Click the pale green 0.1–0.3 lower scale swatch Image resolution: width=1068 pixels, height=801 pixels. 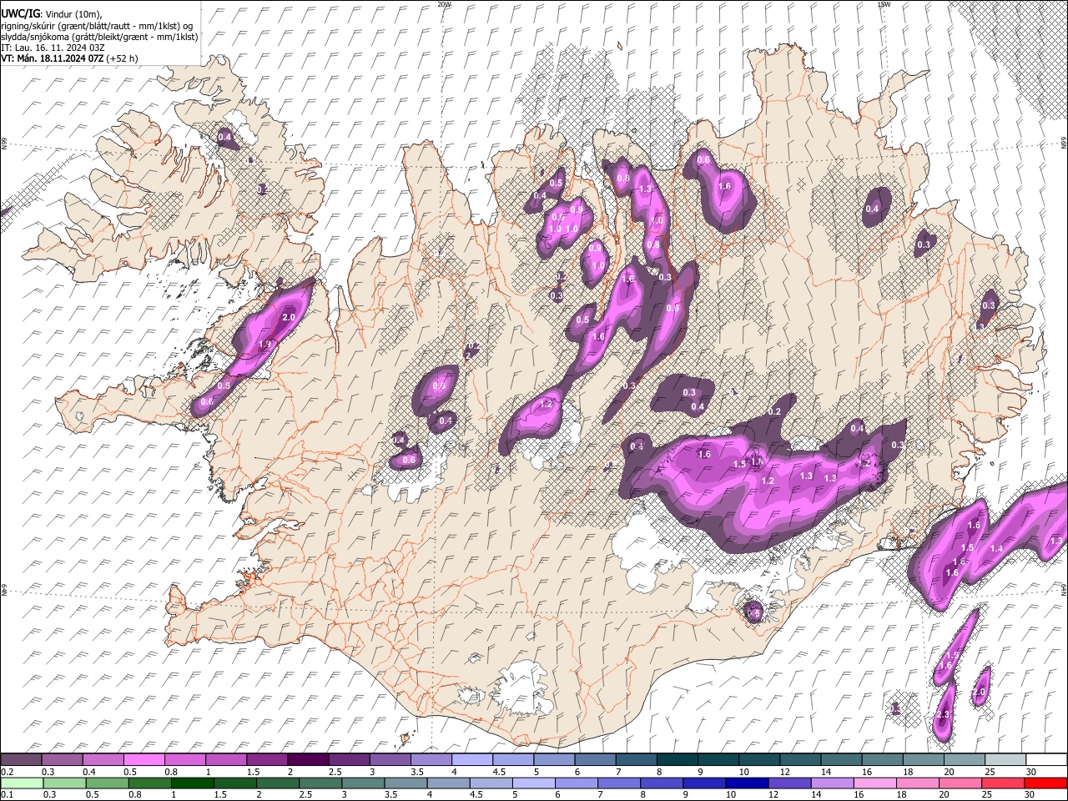pos(22,783)
